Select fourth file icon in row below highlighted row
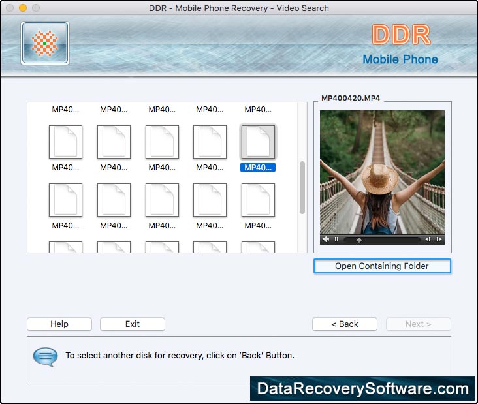Viewport: 478px width, 404px height. [210, 200]
